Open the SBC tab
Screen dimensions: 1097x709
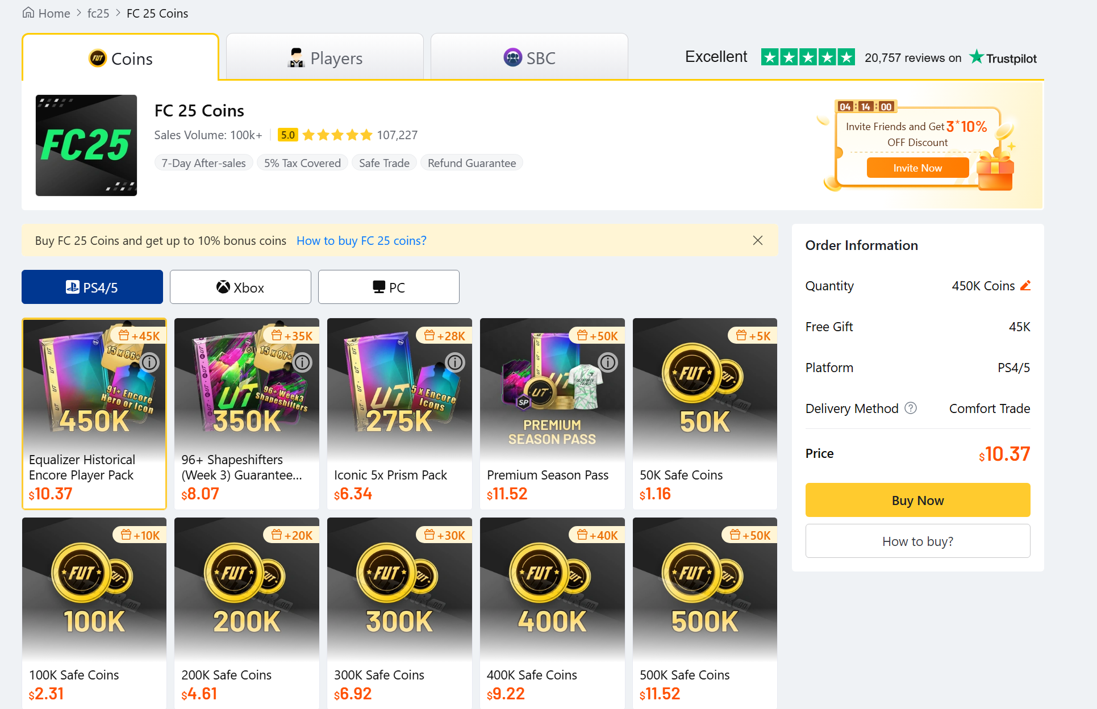[529, 57]
